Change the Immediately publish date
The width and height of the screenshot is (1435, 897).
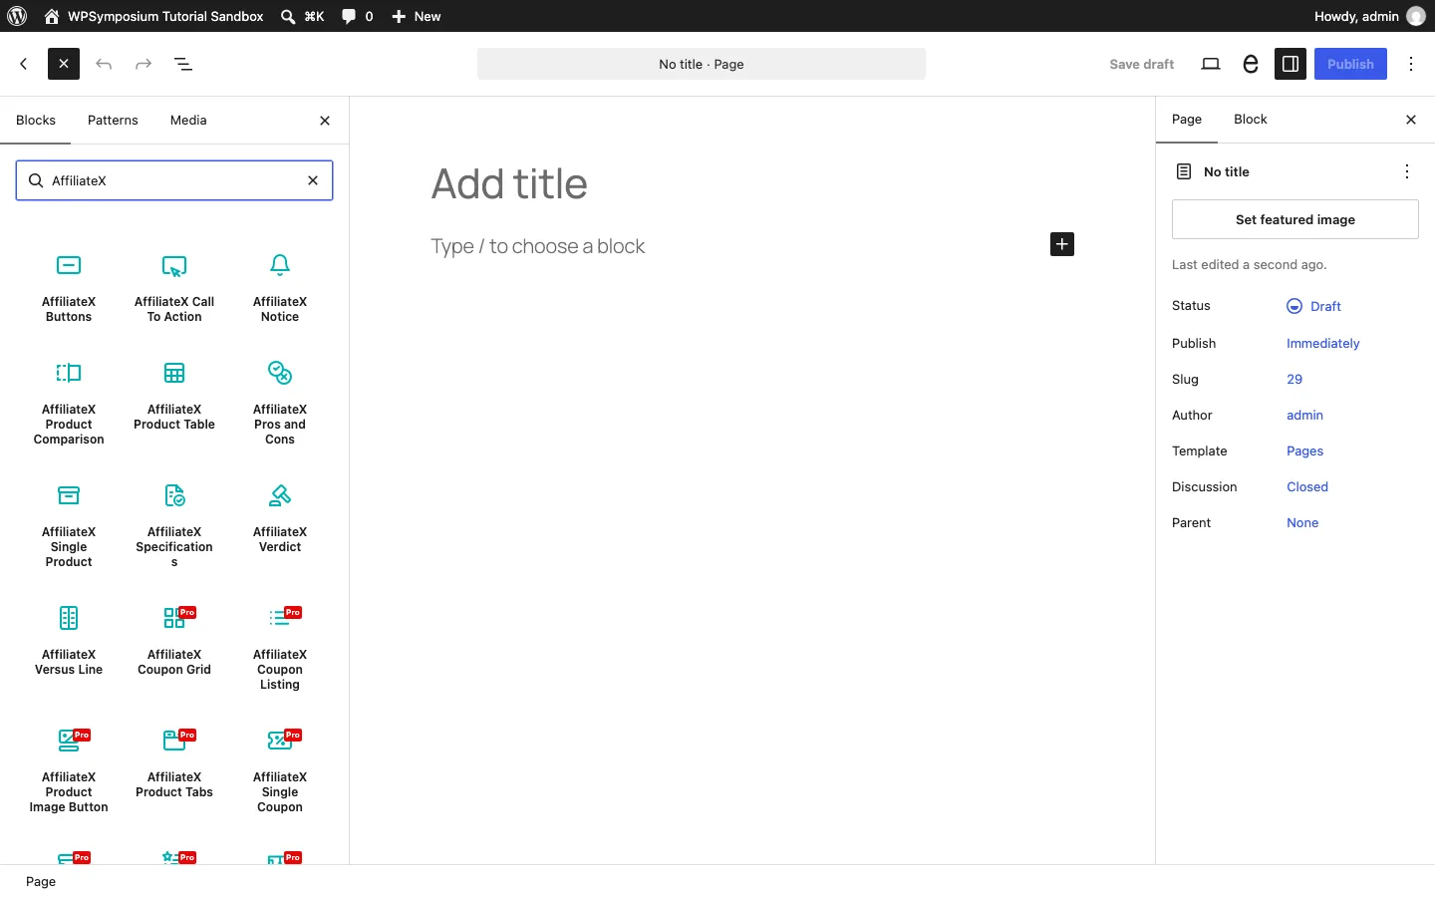tap(1323, 343)
